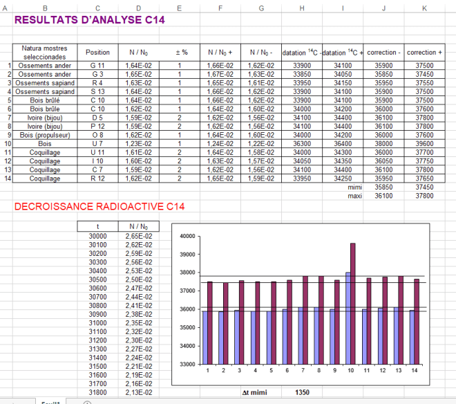Select column I header
The height and width of the screenshot is (404, 456).
(343, 8)
